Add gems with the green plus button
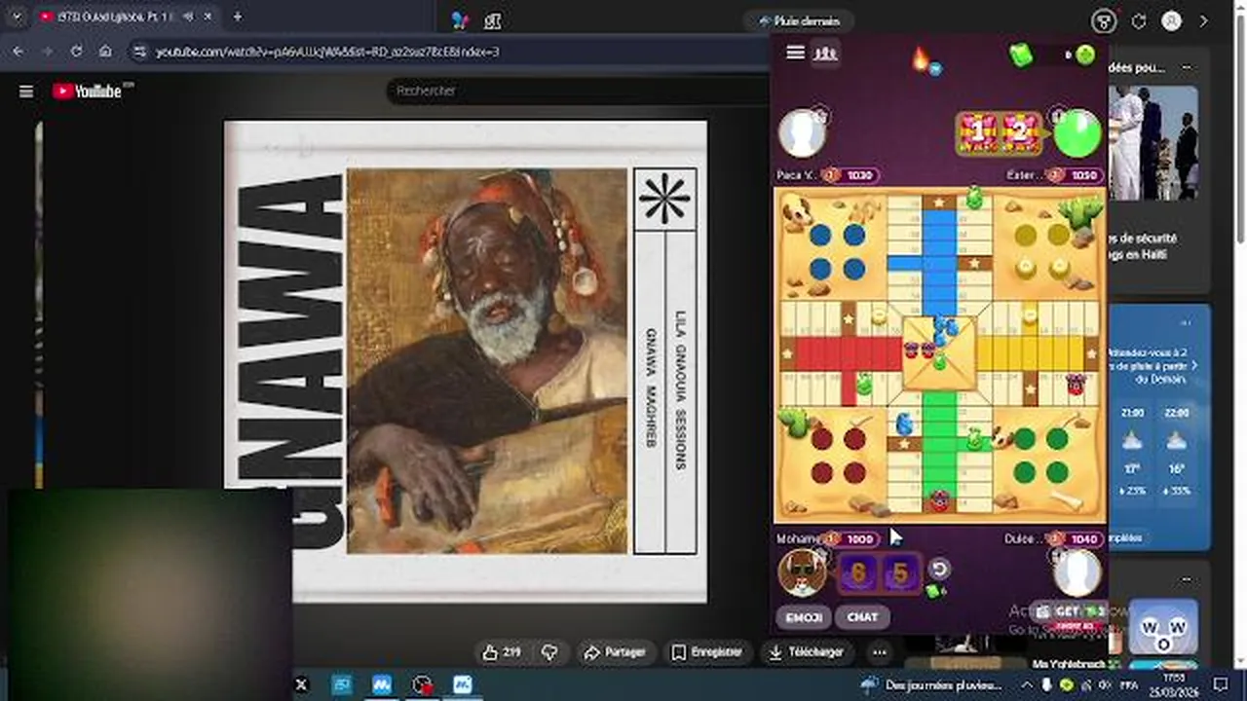 point(1085,55)
